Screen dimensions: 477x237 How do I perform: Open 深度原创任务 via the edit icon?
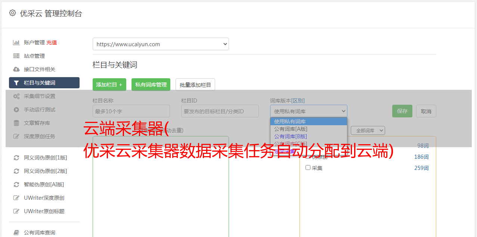[16, 136]
